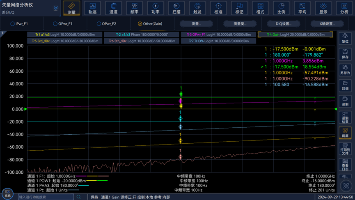Open the 平均 averaging menu
The image size is (355, 200).
tap(302, 8)
